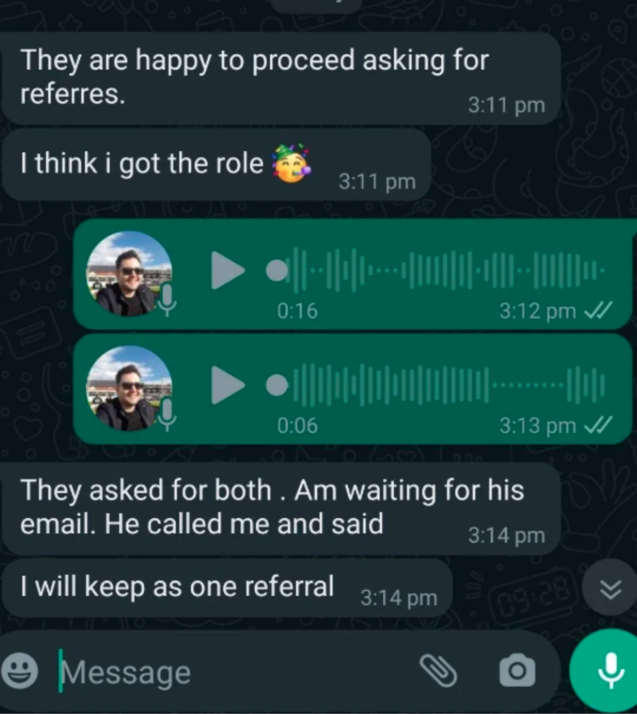This screenshot has height=714, width=637.
Task: Open camera from message bar
Action: [517, 670]
